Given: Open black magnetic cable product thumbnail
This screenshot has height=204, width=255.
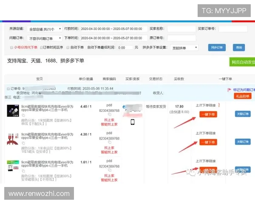Looking at the screenshot, I should click(13, 110).
